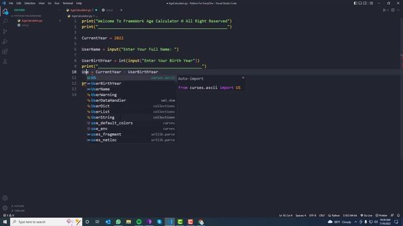Open Windows Start menu
The height and width of the screenshot is (226, 403).
(x=5, y=222)
